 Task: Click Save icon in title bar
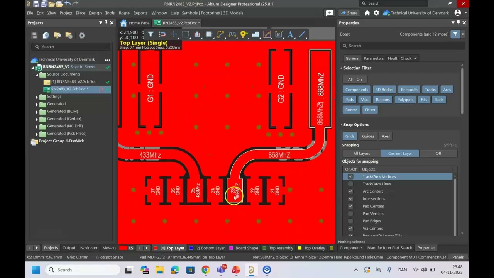pyautogui.click(x=36, y=4)
